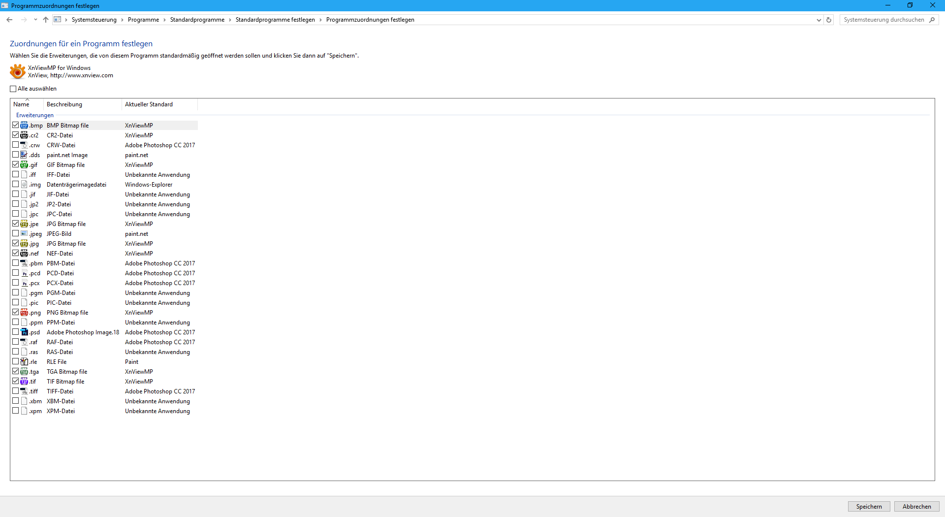Enable the .psd extension checkbox

click(16, 332)
